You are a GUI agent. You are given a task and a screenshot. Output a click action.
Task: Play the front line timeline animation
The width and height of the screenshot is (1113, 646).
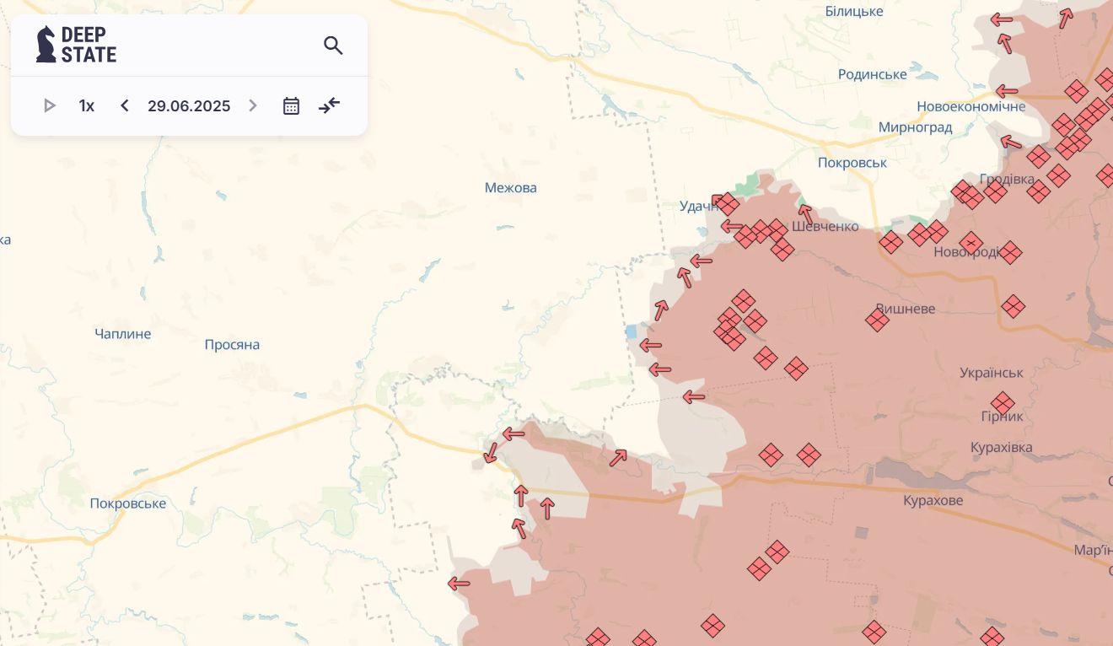pyautogui.click(x=50, y=105)
